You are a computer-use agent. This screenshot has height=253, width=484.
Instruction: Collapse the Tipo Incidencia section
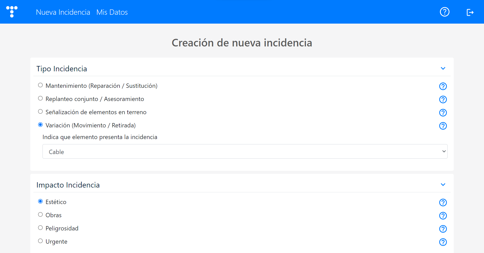point(443,69)
